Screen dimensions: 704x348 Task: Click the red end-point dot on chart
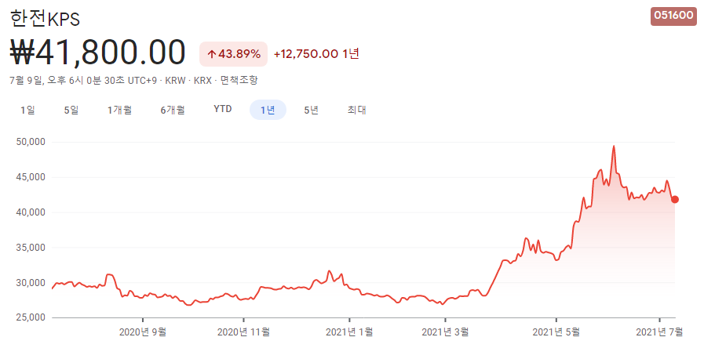pyautogui.click(x=675, y=200)
